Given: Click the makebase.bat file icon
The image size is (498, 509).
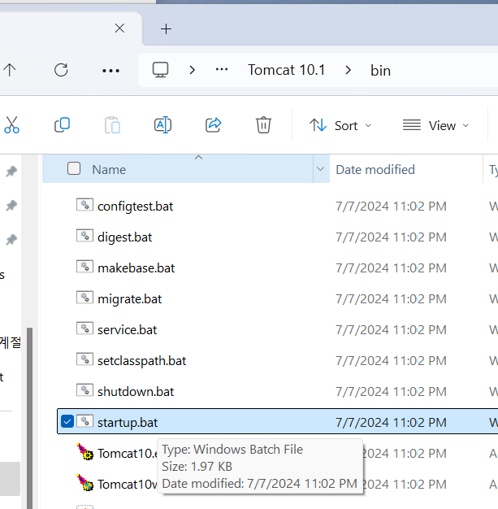Looking at the screenshot, I should point(85,267).
